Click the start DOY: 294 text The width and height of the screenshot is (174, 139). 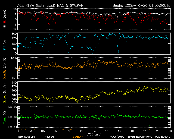tap(26, 137)
